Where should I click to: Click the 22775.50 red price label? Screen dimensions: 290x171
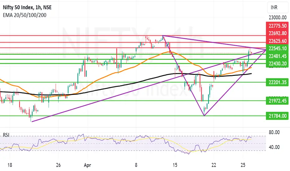pos(277,25)
